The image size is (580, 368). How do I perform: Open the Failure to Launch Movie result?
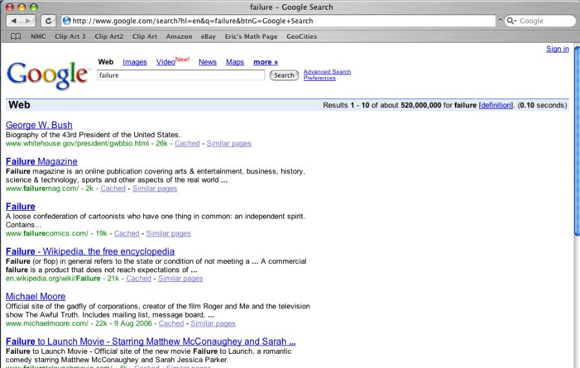[x=150, y=341]
